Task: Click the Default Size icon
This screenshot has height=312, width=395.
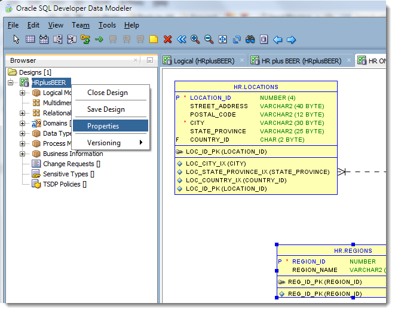Action: click(237, 39)
